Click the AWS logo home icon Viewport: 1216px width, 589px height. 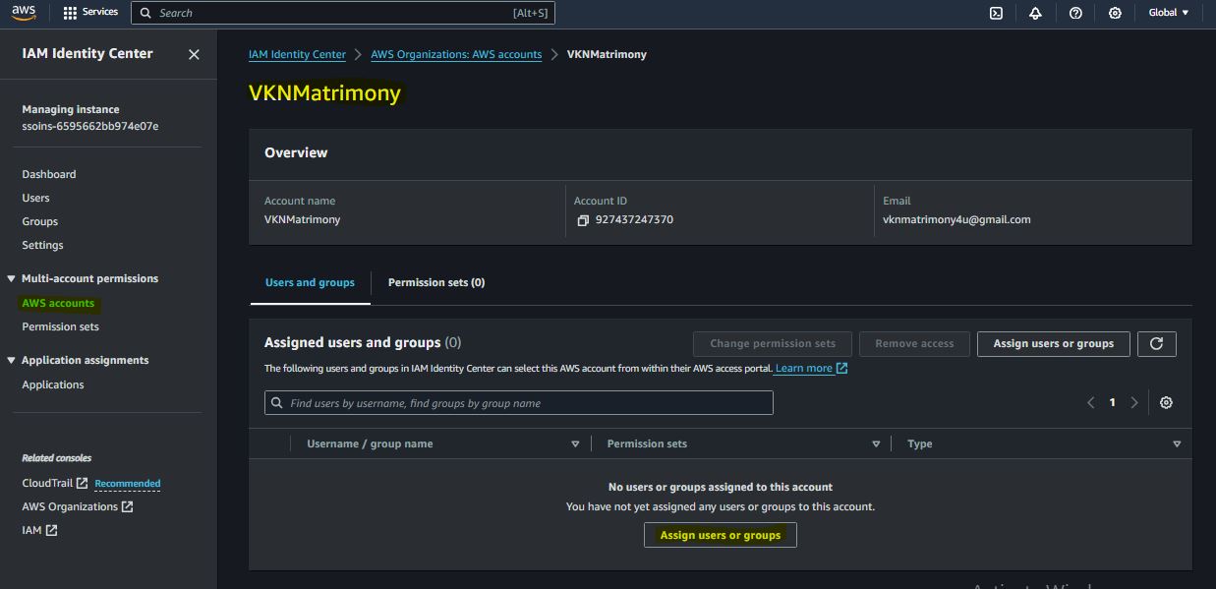point(24,13)
